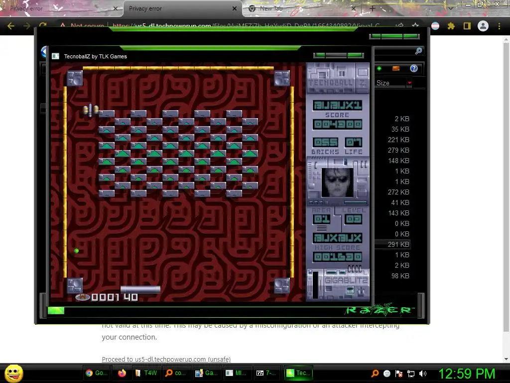Open Chrome extensions puzzle menu
The height and width of the screenshot is (383, 510).
click(451, 26)
